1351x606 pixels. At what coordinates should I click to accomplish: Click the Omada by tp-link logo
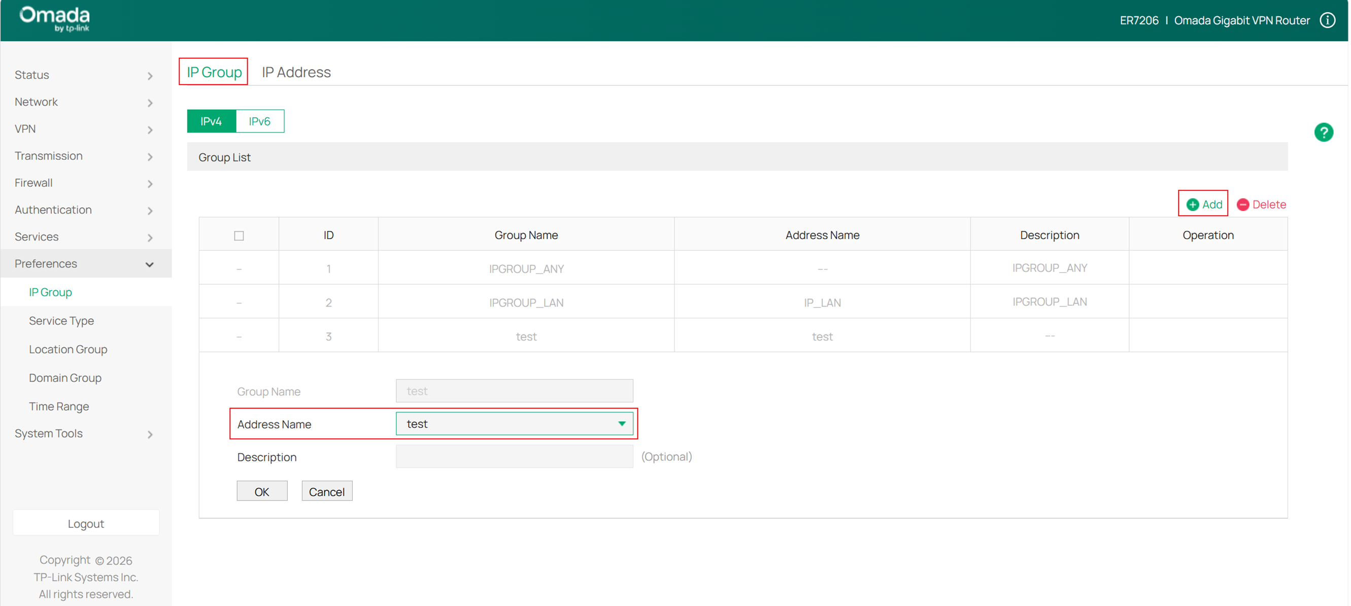(x=53, y=19)
